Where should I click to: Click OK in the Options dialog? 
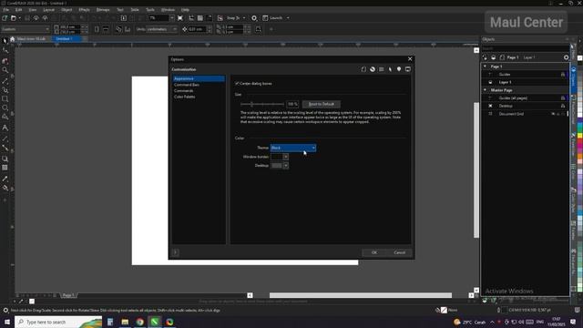(374, 252)
